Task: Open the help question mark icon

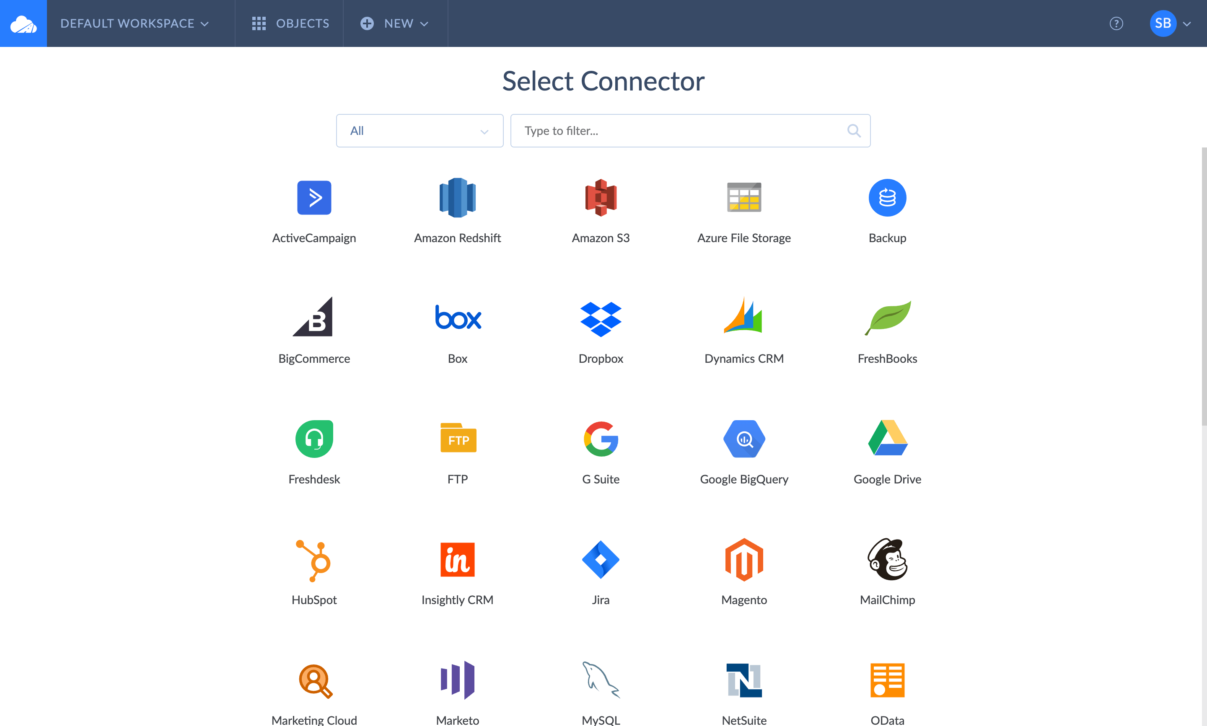Action: pos(1116,23)
